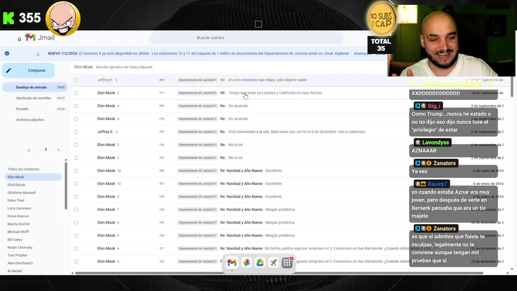The height and width of the screenshot is (291, 517).
Task: Open email 'Tengo que estar en Londres'
Action: click(x=290, y=93)
